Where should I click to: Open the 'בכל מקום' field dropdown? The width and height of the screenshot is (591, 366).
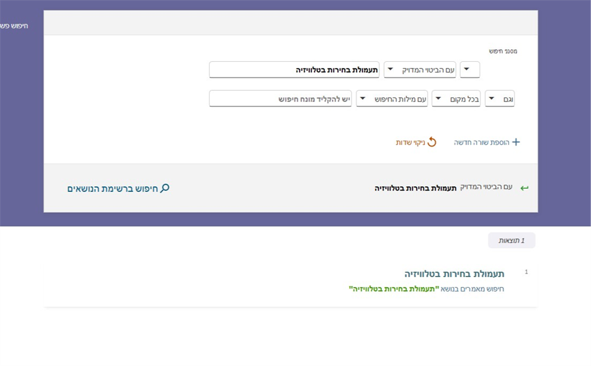(x=456, y=99)
